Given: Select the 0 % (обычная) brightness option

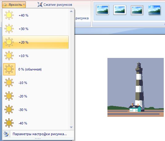Looking at the screenshot, I should pyautogui.click(x=36, y=69).
